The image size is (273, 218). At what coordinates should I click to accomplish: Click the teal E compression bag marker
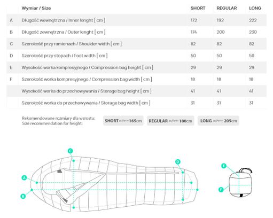pyautogui.click(x=224, y=166)
